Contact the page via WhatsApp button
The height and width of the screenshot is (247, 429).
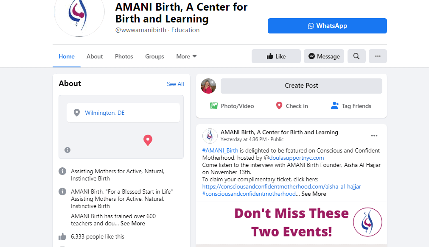327,26
